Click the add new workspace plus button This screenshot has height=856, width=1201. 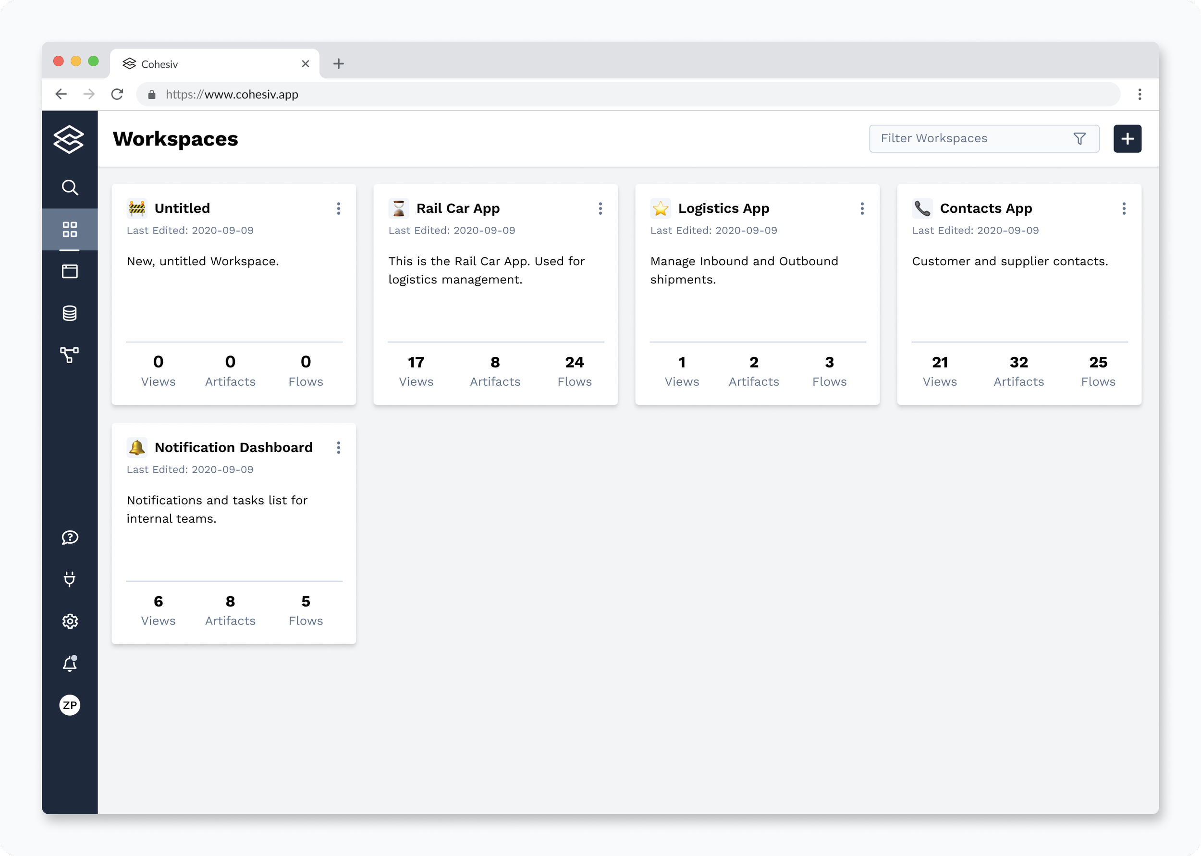(x=1127, y=139)
